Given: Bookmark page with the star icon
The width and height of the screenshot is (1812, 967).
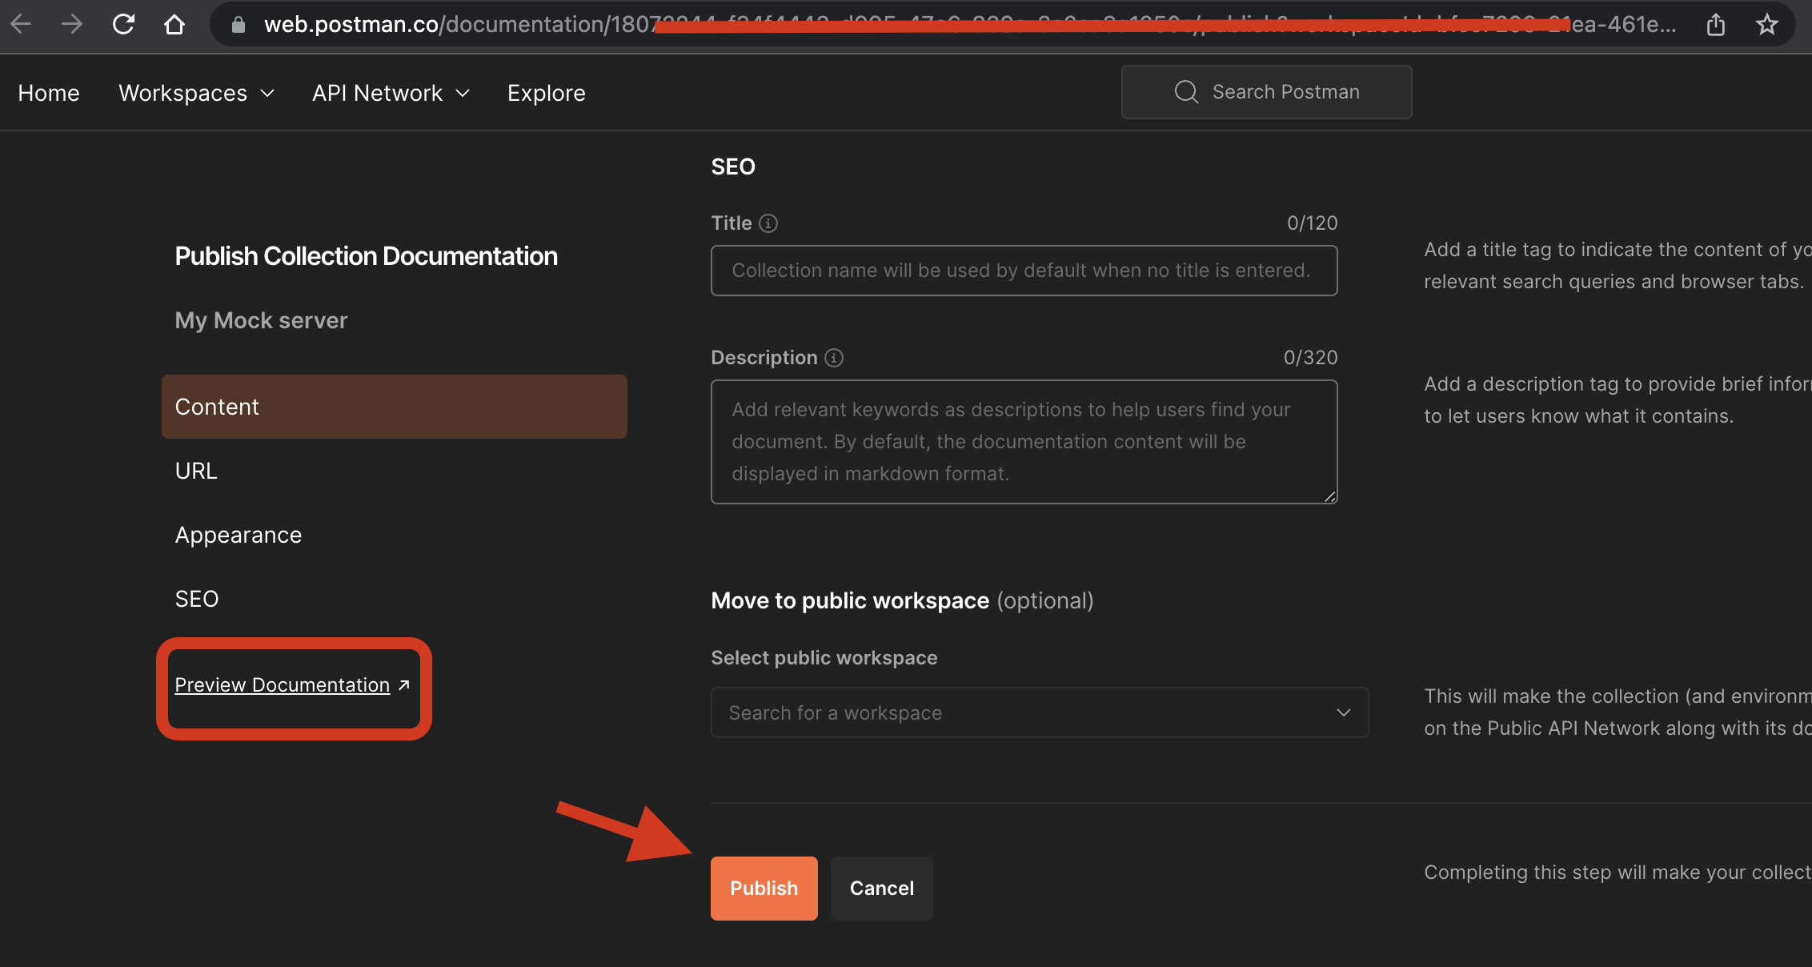Looking at the screenshot, I should (1766, 25).
